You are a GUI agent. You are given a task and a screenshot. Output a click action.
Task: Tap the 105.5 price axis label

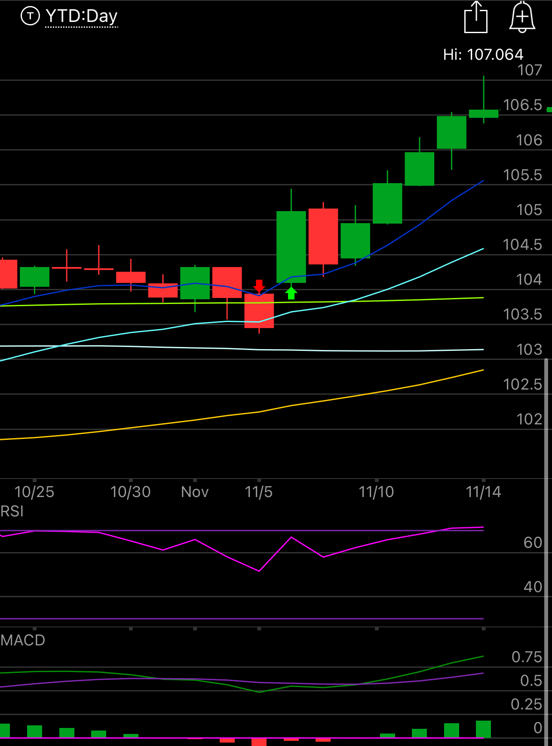click(x=523, y=175)
